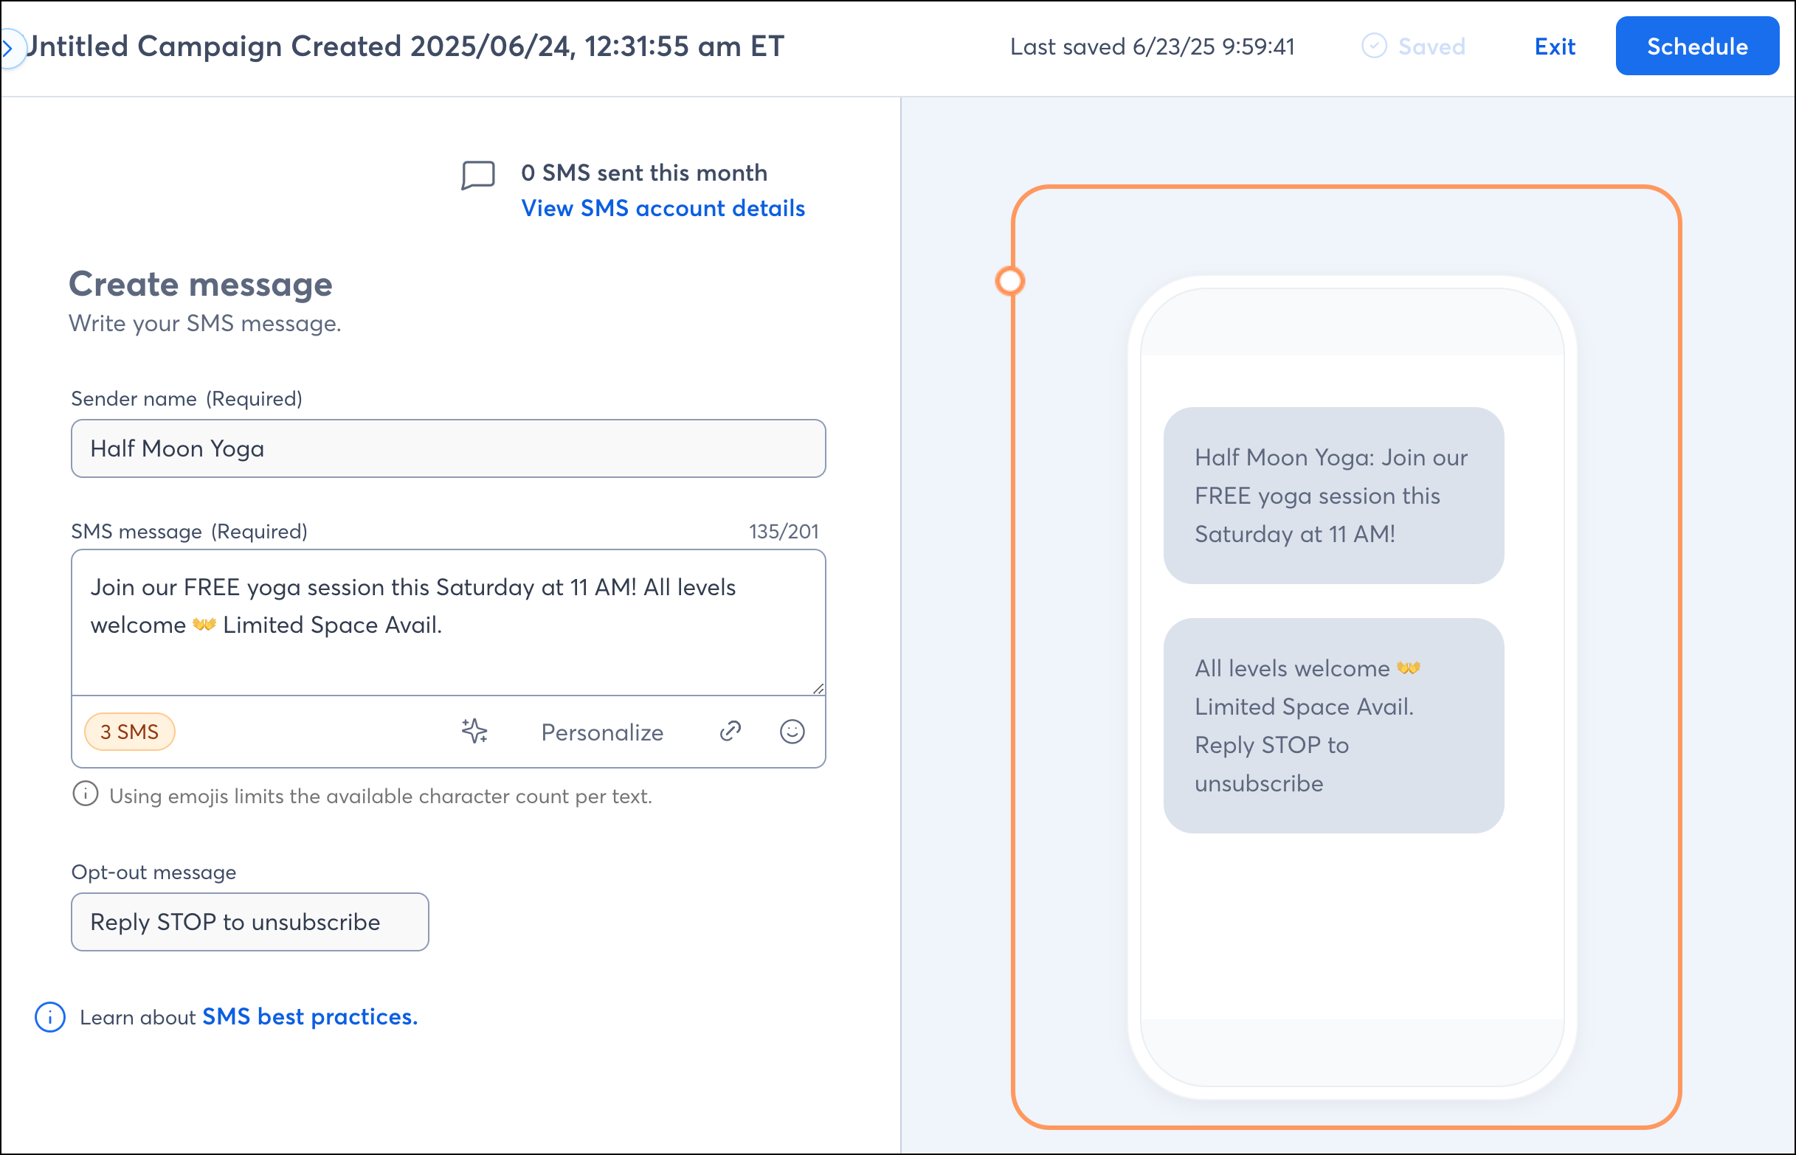Click second preview bubble 'All levels welcome'
Viewport: 1796px width, 1155px height.
point(1333,725)
